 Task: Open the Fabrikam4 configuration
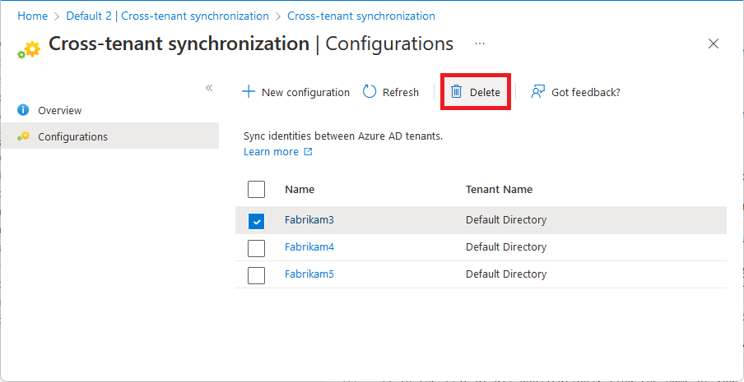pos(309,247)
